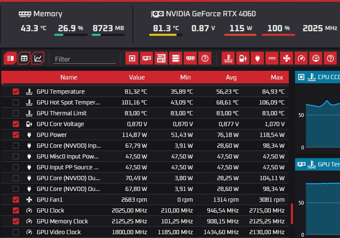The image size is (340, 238).
Task: Click the GPU Power avg 76,18 W
Action: [228, 135]
